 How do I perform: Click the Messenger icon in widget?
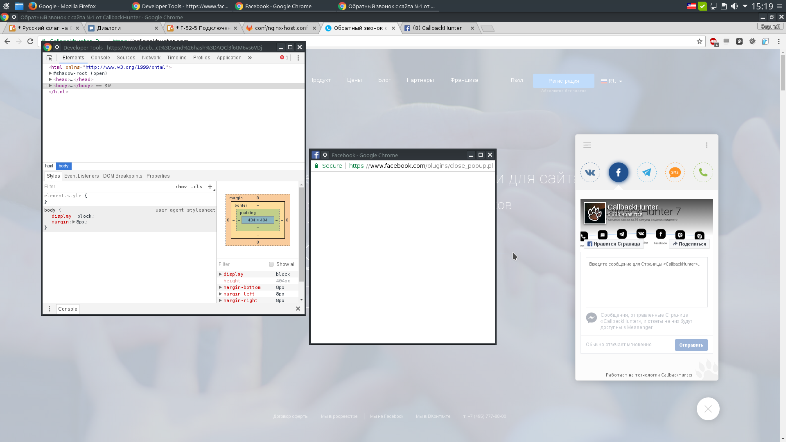point(591,318)
